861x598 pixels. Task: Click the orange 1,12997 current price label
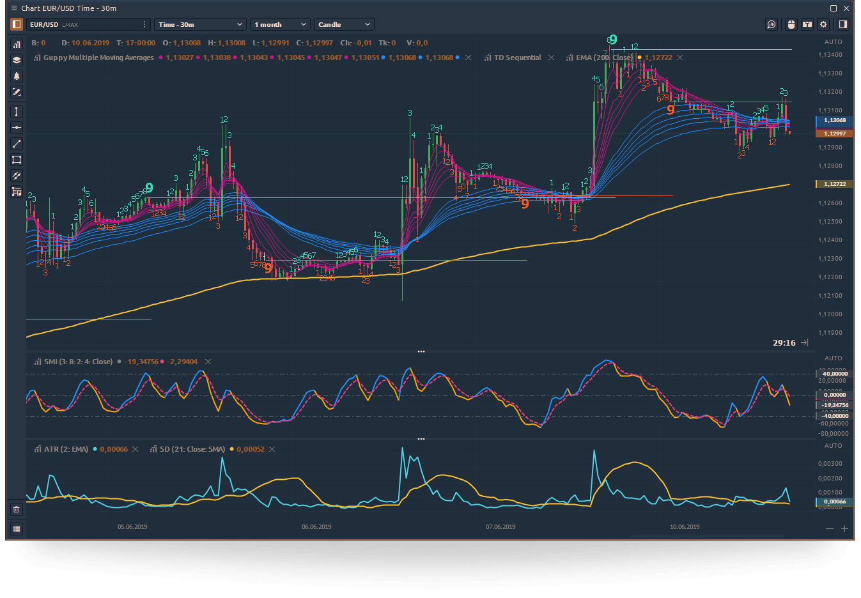tap(834, 134)
